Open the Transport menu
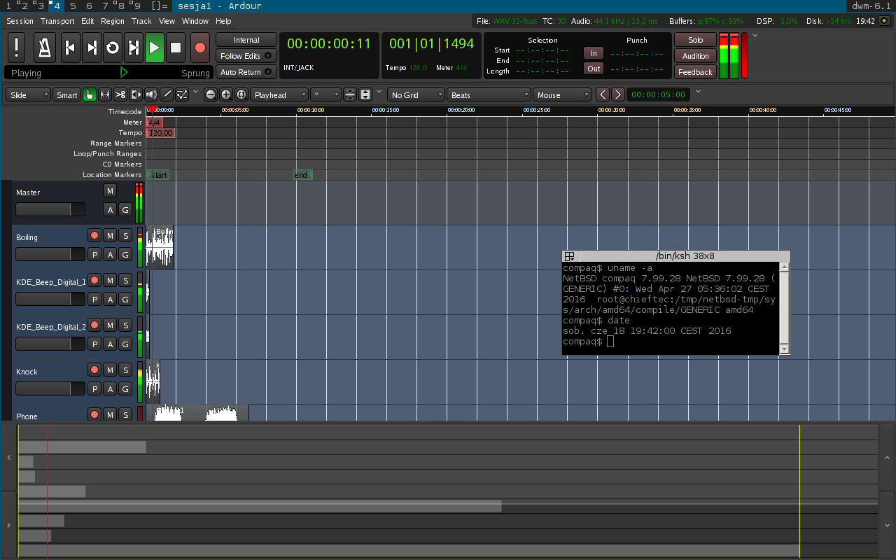Screen dimensions: 896x560 tap(57, 21)
